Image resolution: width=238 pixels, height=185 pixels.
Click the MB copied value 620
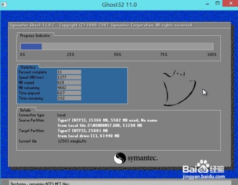point(69,82)
